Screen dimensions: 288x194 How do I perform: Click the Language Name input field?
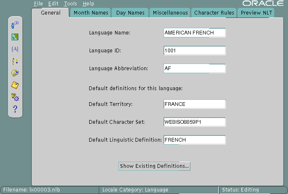pyautogui.click(x=195, y=32)
